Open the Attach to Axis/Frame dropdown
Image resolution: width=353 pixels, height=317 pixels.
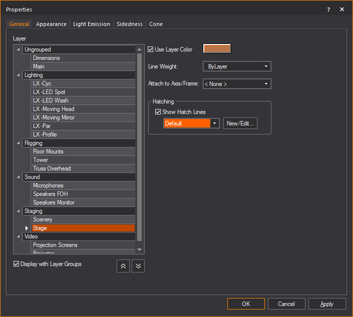tap(237, 84)
